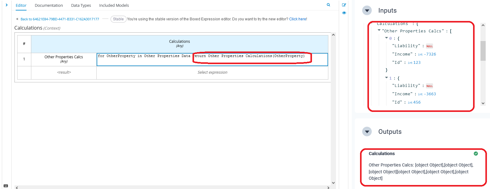Click the "Back to 64621E84" link
This screenshot has height=189, width=490.
pos(60,19)
